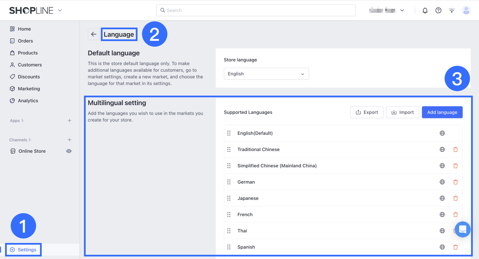
Task: Click the Export button
Action: (367, 112)
